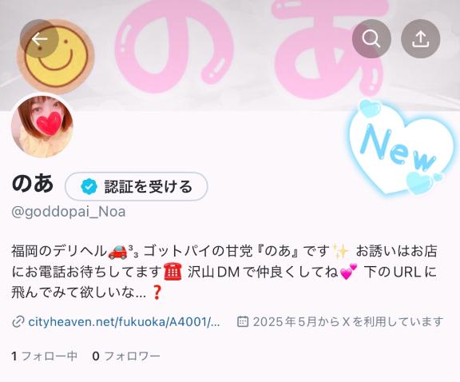Image resolution: width=460 pixels, height=382 pixels.
Task: Click the blue verified checkmark badge
Action: pyautogui.click(x=89, y=187)
